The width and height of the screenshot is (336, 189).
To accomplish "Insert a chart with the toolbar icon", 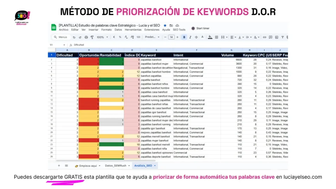I will (277, 37).
